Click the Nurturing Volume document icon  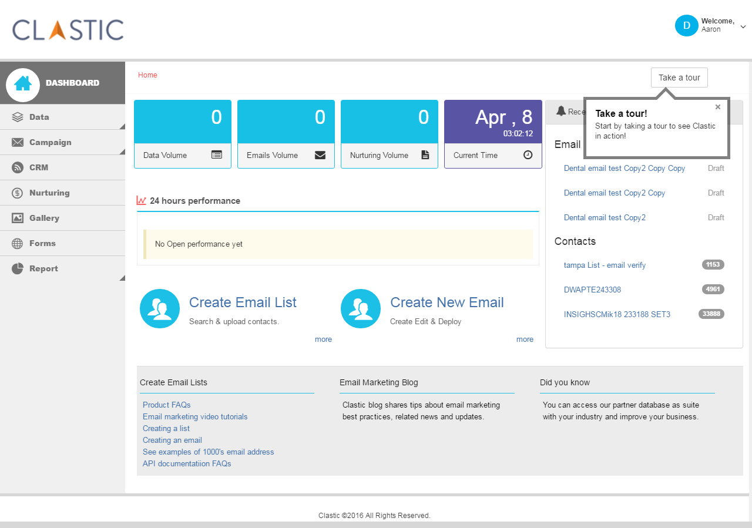click(425, 155)
